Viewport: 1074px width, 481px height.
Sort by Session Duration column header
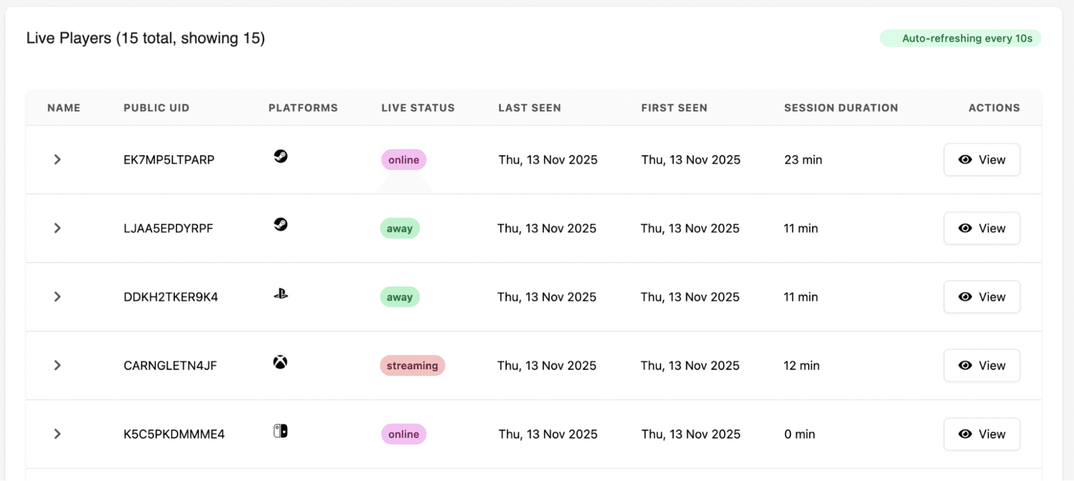click(841, 108)
